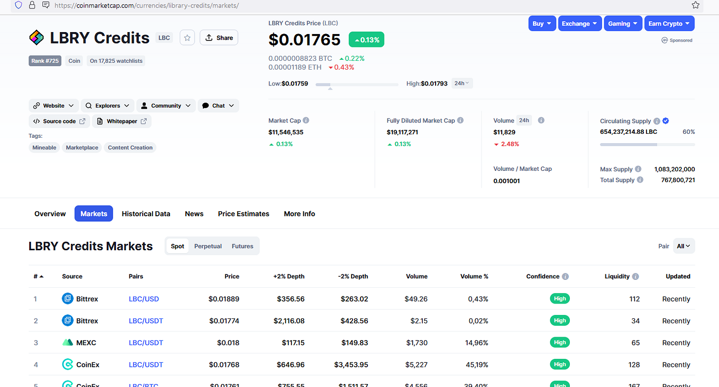Open the Exchange dropdown menu

tap(580, 24)
